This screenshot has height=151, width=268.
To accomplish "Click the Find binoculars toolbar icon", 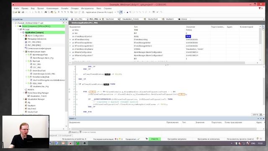I will coord(46,12).
